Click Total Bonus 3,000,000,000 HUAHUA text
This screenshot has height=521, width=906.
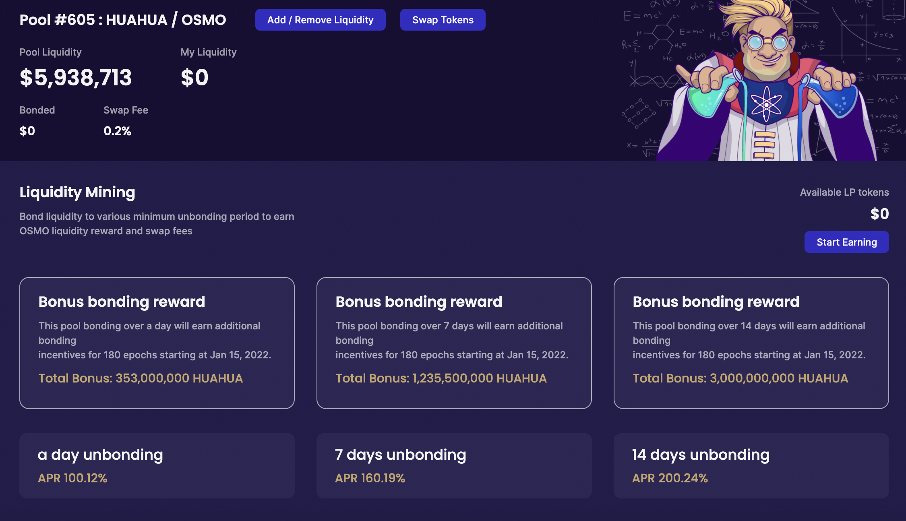pos(740,378)
